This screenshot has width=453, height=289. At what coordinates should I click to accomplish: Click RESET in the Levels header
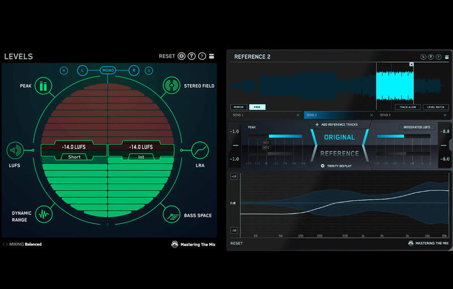coord(166,56)
